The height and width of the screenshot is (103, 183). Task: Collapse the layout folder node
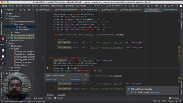click(x=9, y=49)
